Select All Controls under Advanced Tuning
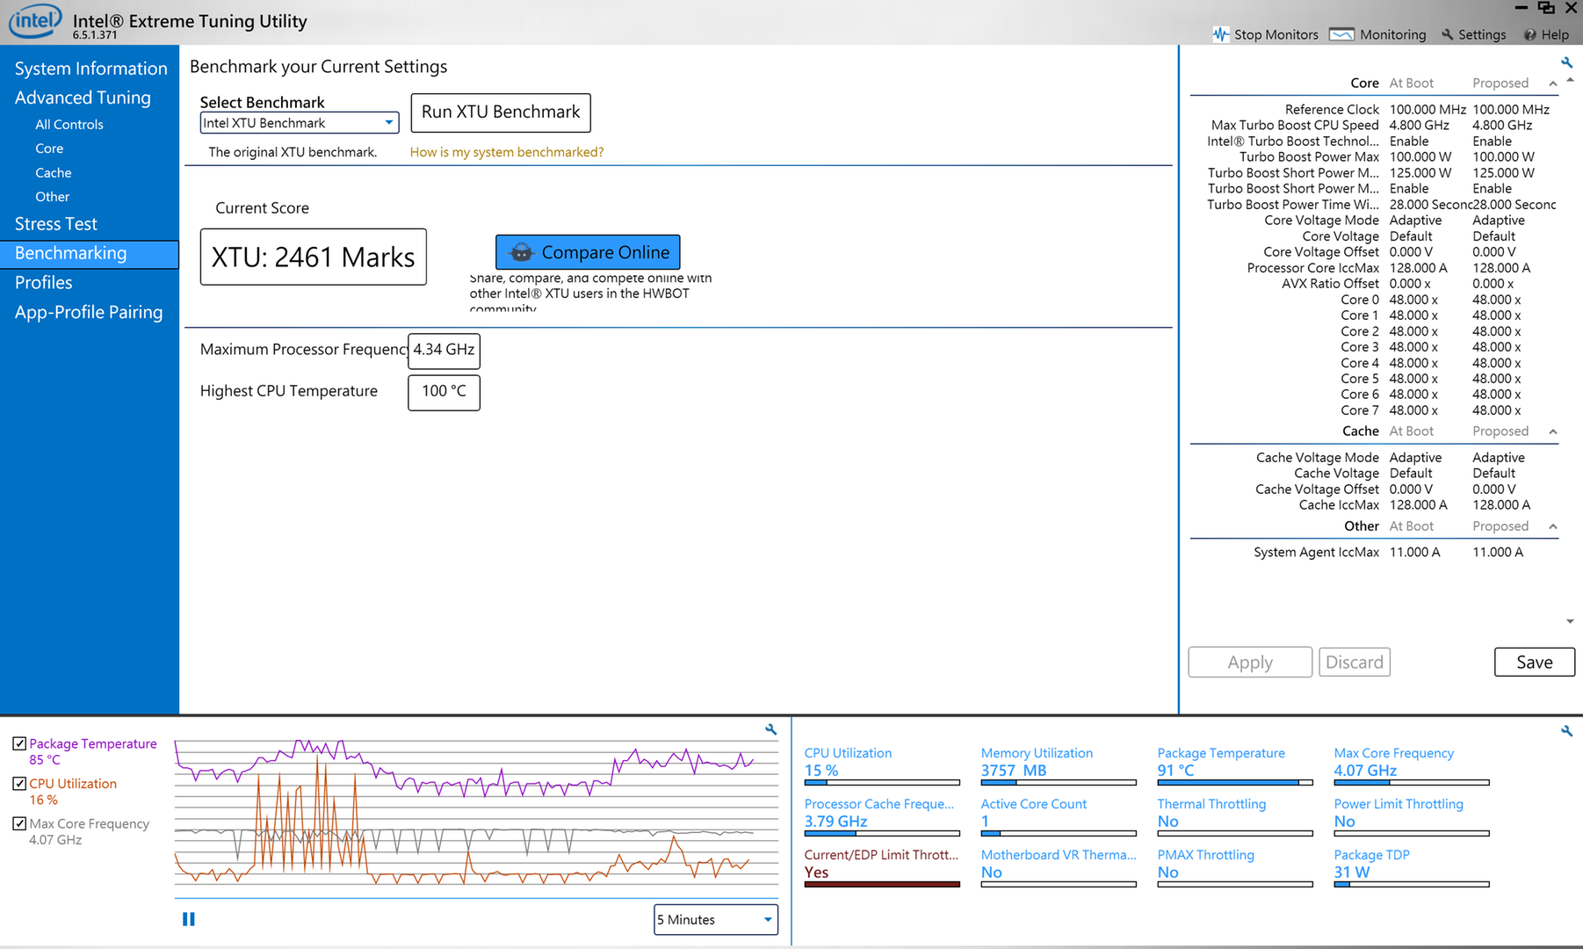1583x949 pixels. click(69, 125)
